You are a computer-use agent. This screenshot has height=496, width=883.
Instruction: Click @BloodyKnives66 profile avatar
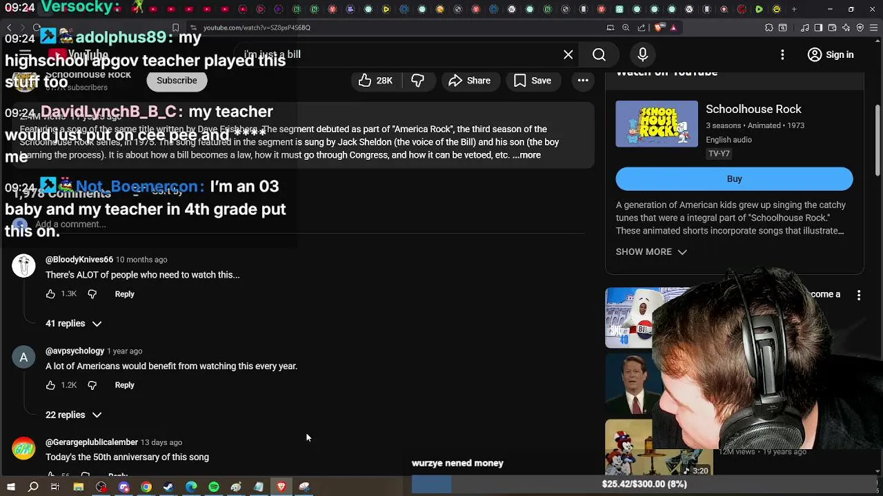coord(23,266)
